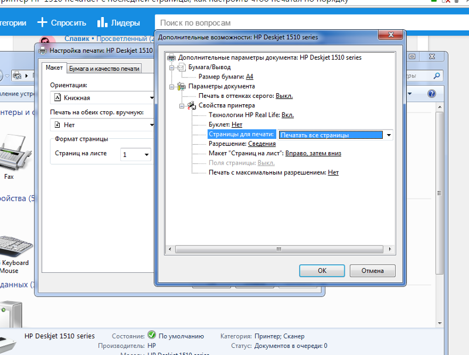The width and height of the screenshot is (469, 355).
Task: Click the Вправо, затем вниз value
Action: coord(313,153)
